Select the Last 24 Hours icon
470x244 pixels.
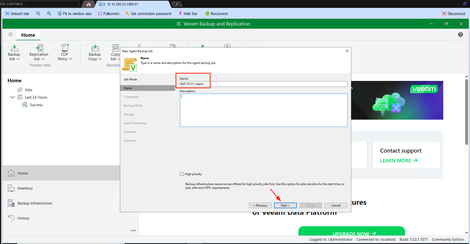point(20,97)
